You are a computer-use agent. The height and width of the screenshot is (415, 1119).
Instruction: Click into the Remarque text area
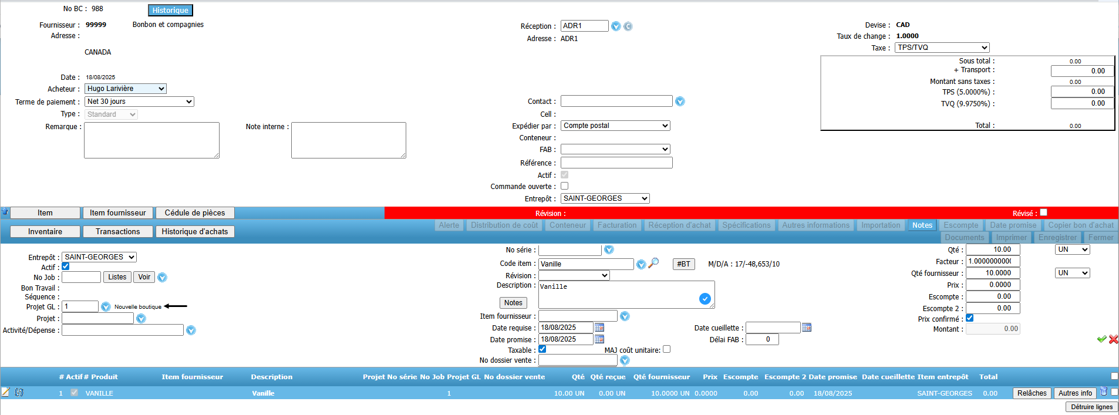pos(151,140)
